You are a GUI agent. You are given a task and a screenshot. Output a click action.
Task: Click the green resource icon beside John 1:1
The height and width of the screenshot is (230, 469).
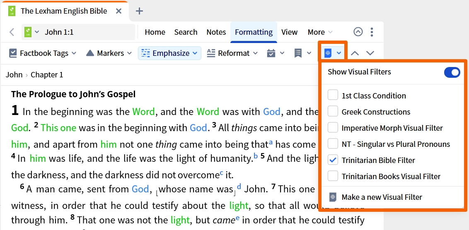point(28,32)
